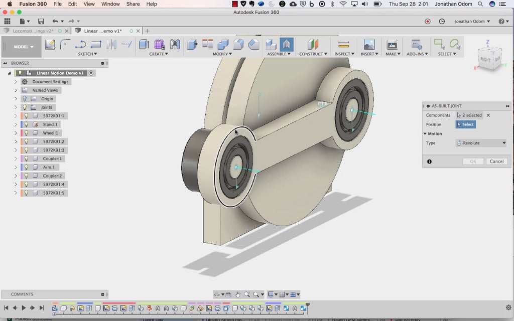Open the 3D Print icon under Make
Image resolution: width=514 pixels, height=321 pixels.
point(392,45)
